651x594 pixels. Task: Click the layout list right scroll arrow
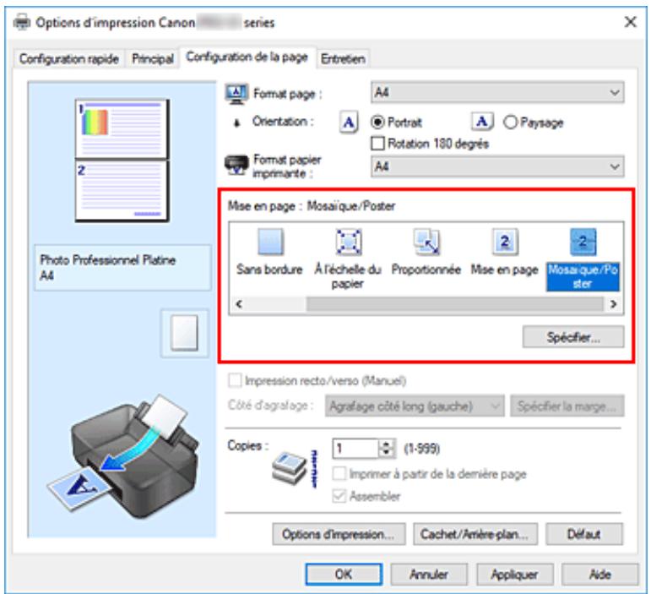click(613, 304)
